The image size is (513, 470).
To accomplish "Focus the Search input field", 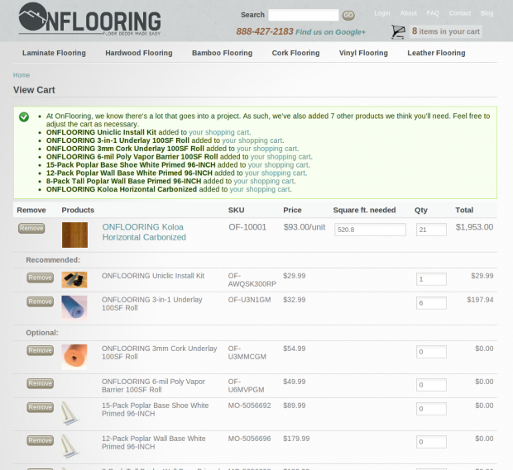I will pyautogui.click(x=304, y=15).
